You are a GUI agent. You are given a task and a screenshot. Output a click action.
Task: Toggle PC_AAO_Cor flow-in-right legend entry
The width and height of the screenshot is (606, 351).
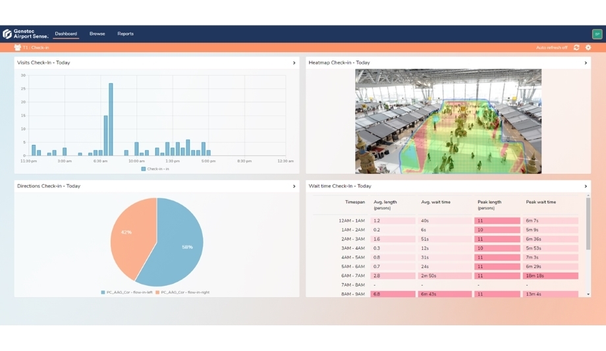(x=182, y=292)
